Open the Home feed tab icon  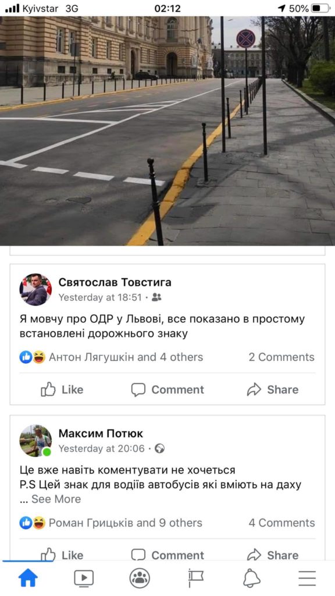(x=28, y=578)
